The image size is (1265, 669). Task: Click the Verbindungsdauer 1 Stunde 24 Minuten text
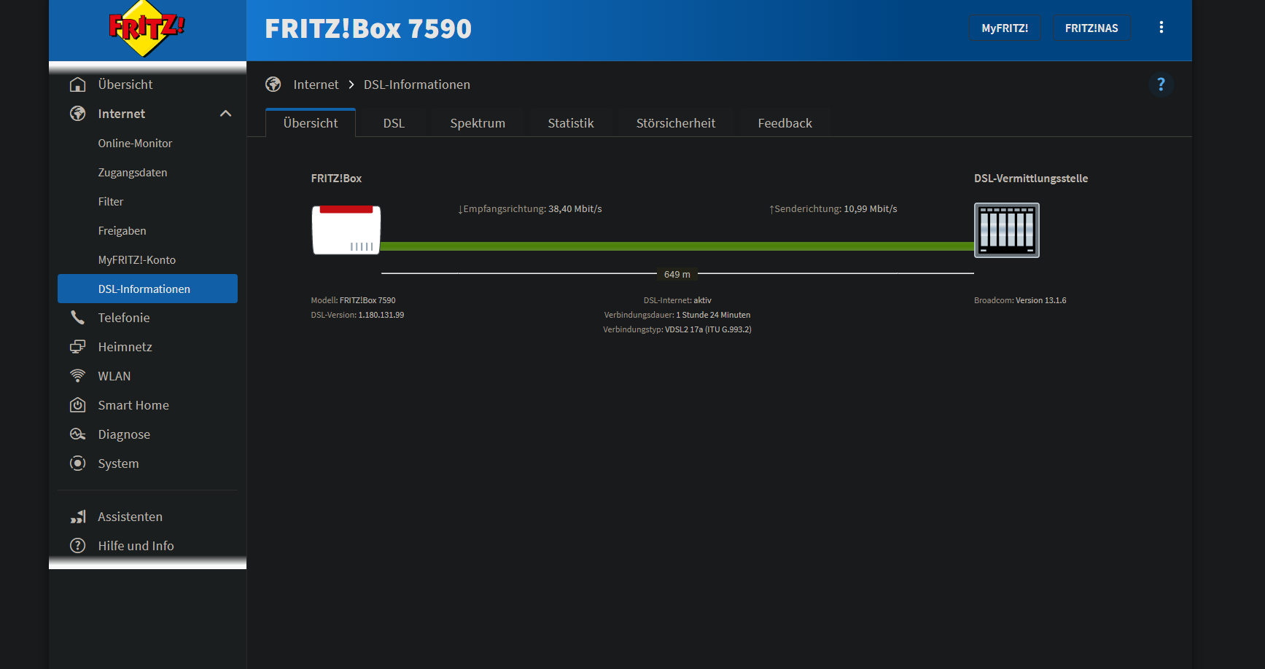(x=677, y=315)
